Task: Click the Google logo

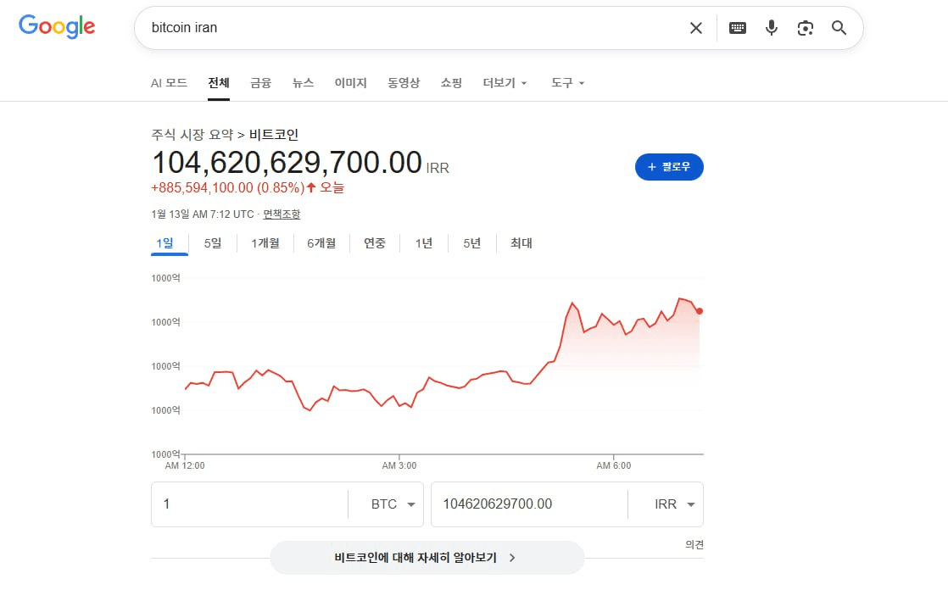Action: [x=57, y=26]
